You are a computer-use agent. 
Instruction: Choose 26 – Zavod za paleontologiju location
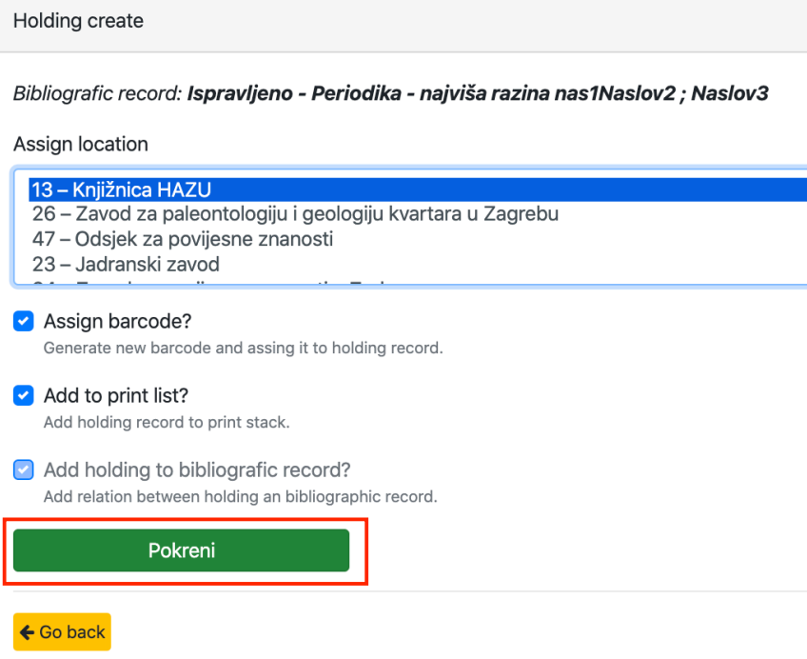pyautogui.click(x=294, y=214)
